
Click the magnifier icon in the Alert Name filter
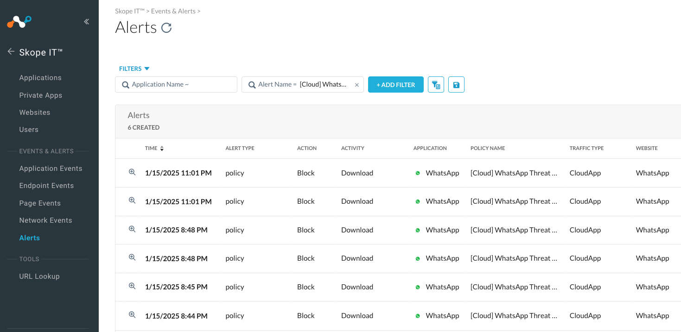pos(252,85)
